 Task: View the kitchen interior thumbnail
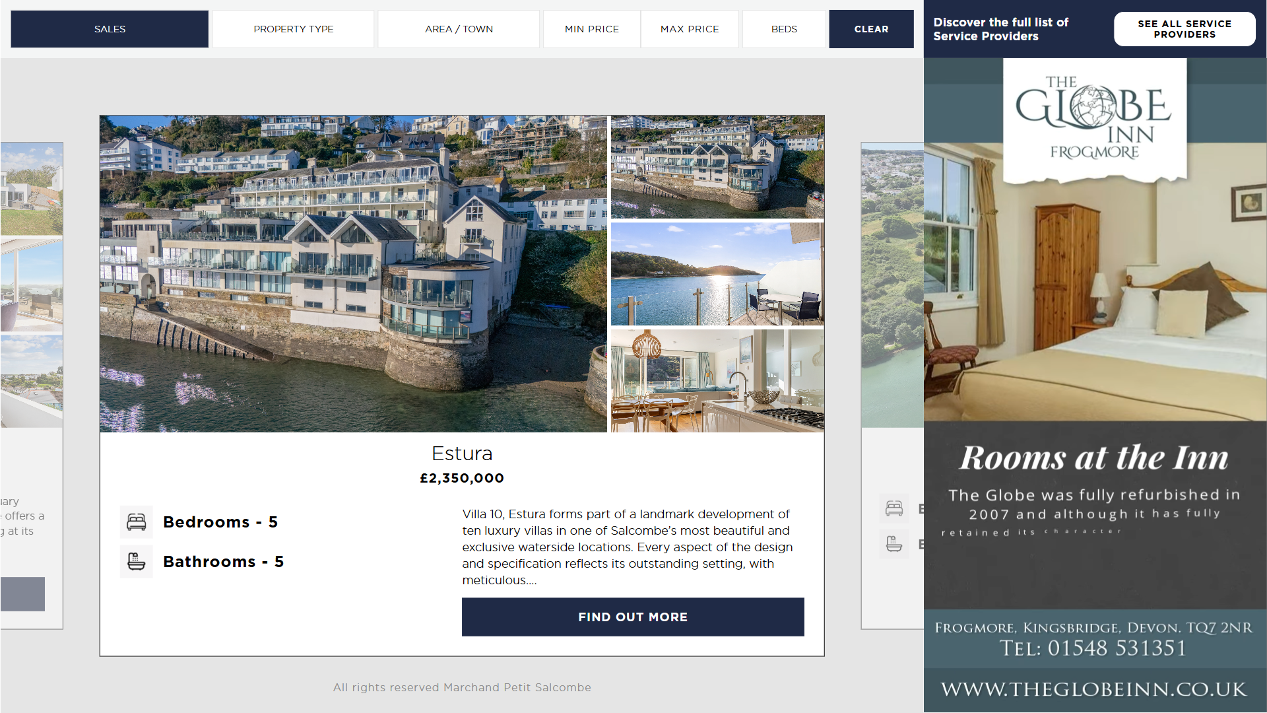point(717,381)
